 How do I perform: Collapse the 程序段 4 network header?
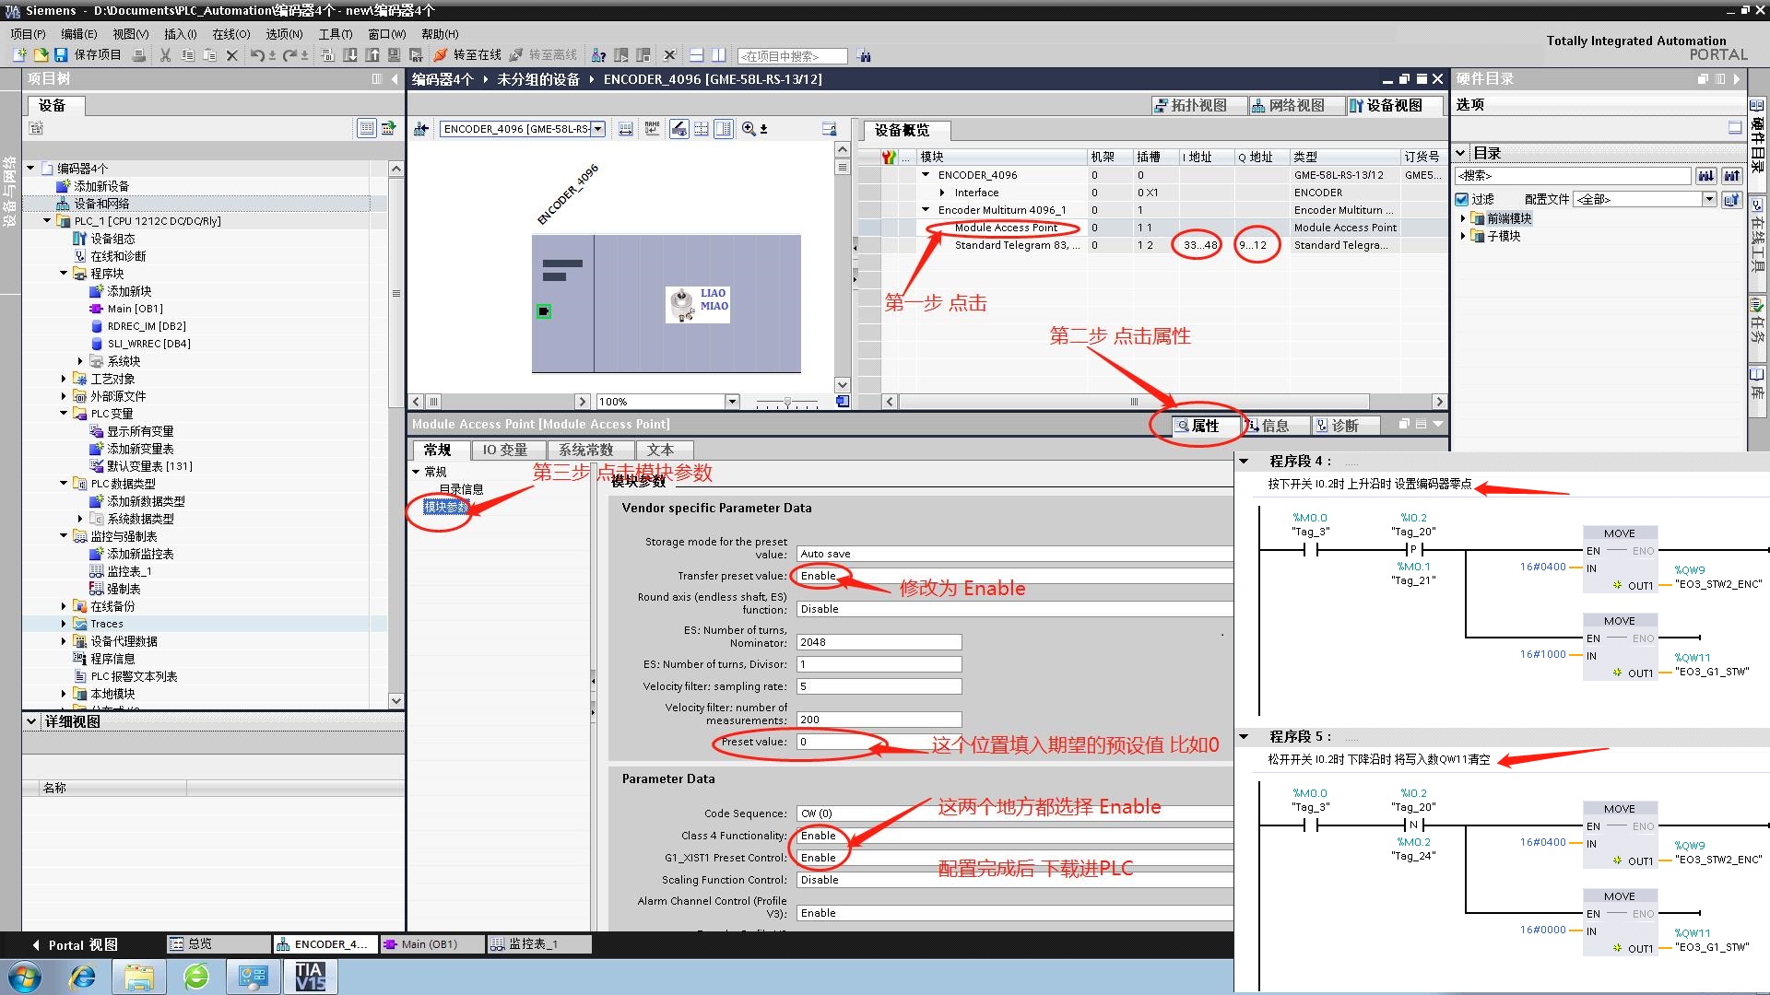1244,461
